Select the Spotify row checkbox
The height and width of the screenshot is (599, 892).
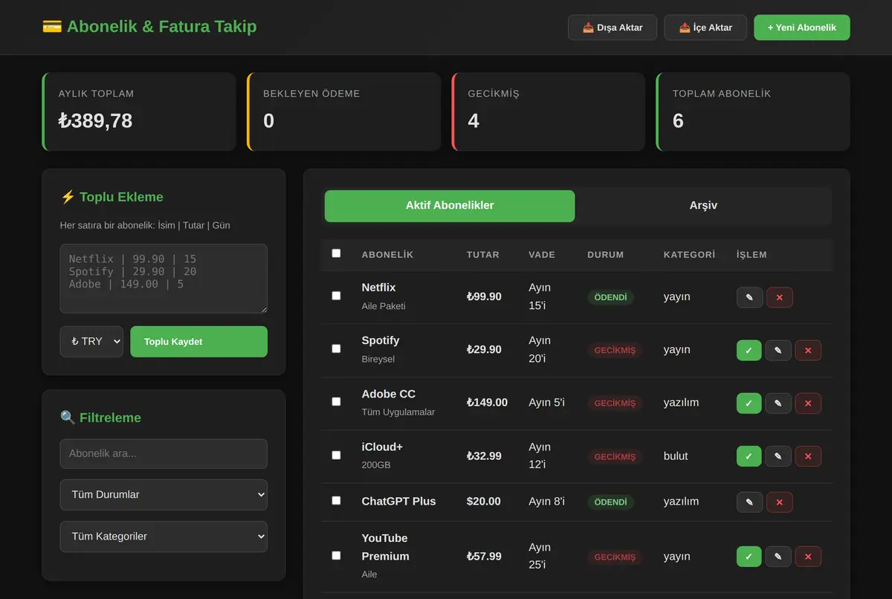336,349
